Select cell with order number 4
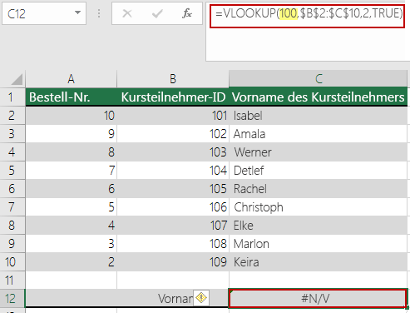410x313 pixels. [x=72, y=226]
